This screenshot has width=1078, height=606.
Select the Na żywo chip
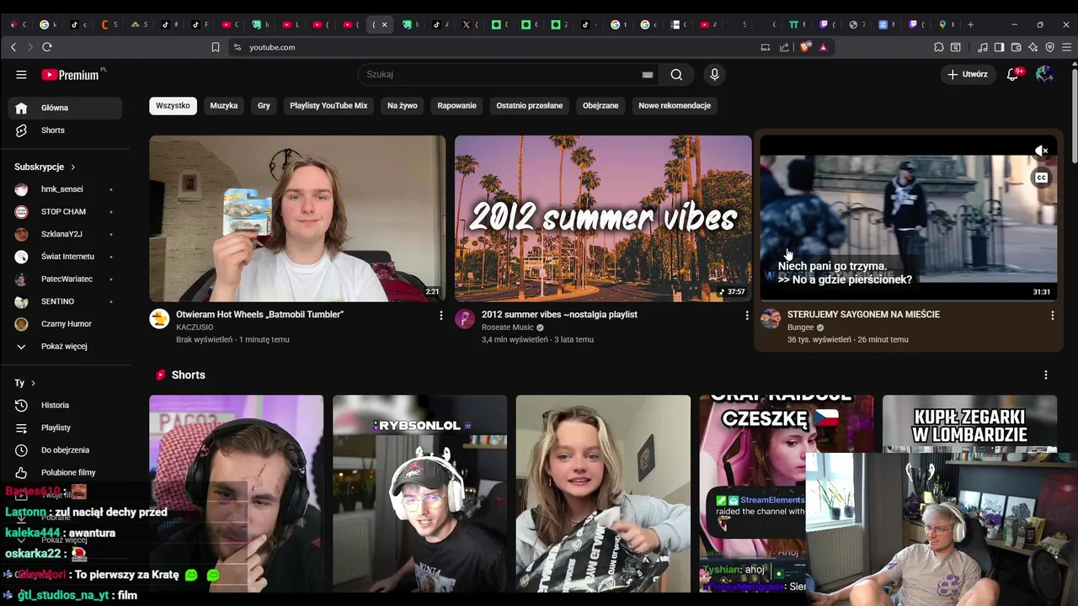403,106
